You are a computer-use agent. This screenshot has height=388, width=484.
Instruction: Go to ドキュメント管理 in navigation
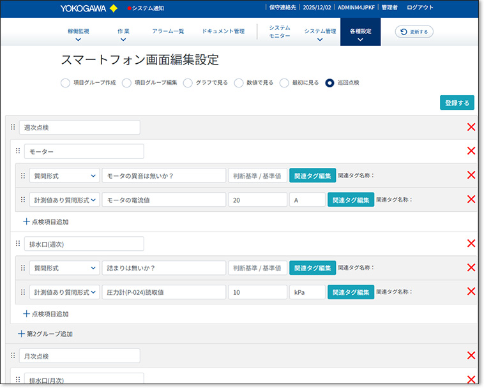pos(223,31)
